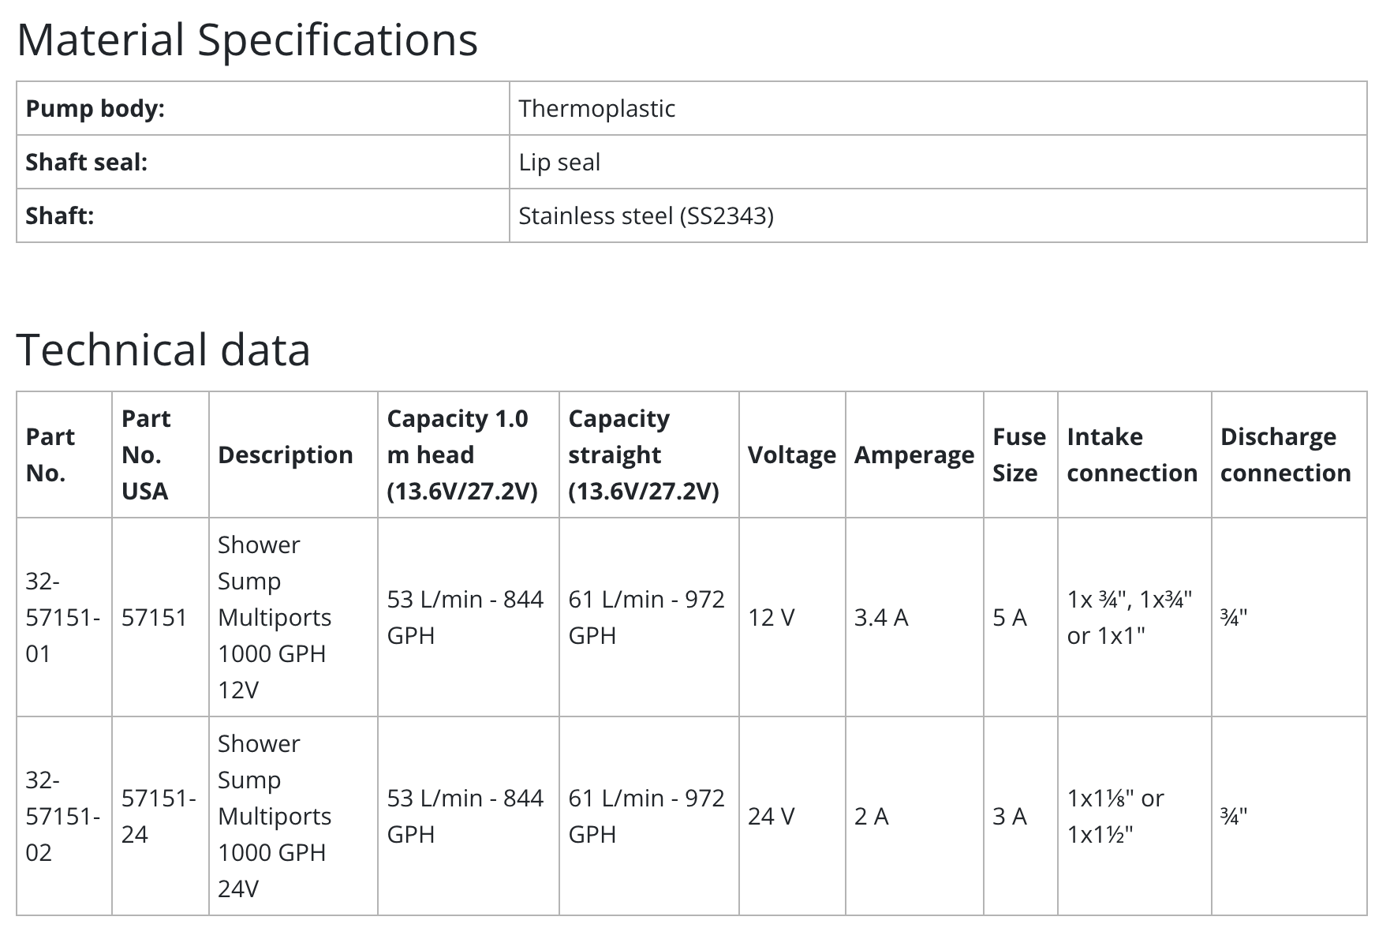Click the Technical data heading
This screenshot has height=939, width=1390.
pyautogui.click(x=163, y=350)
